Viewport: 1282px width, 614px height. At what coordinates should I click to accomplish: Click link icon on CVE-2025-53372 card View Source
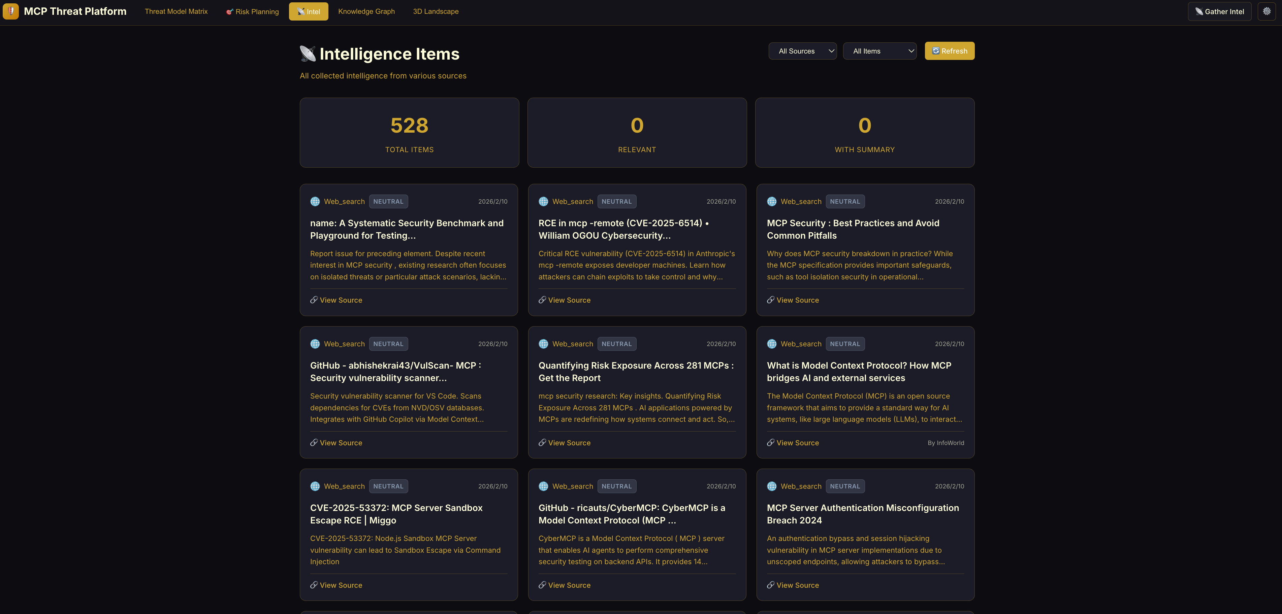(314, 585)
